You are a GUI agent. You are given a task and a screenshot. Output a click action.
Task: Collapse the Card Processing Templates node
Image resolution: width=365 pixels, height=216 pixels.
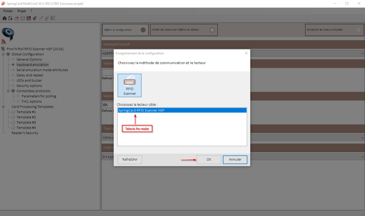(4, 107)
